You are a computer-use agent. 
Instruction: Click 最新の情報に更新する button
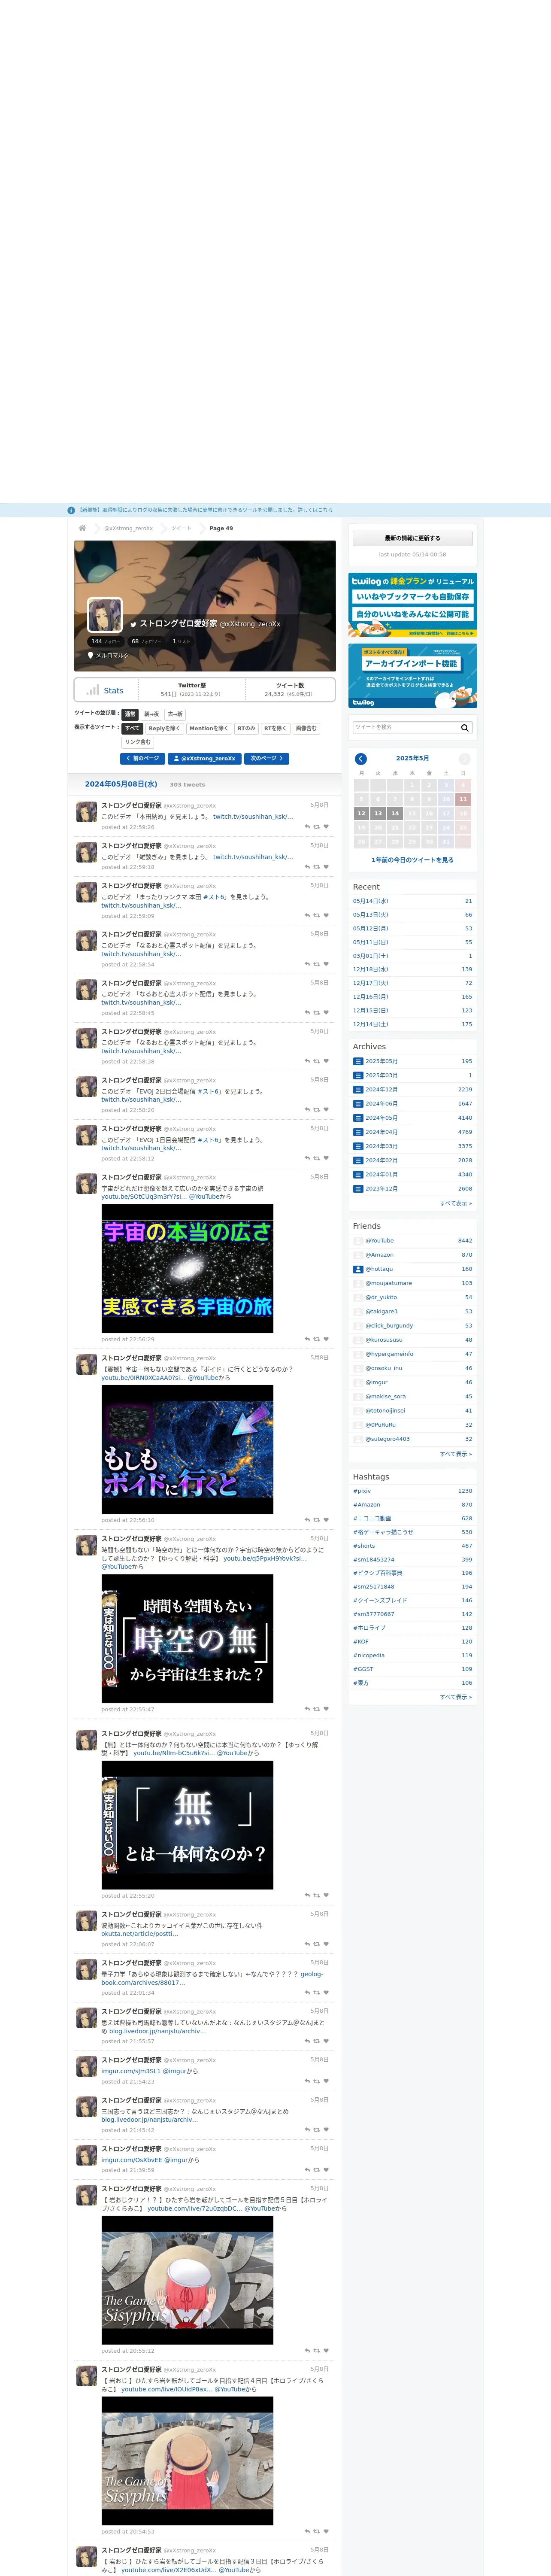[x=412, y=538]
